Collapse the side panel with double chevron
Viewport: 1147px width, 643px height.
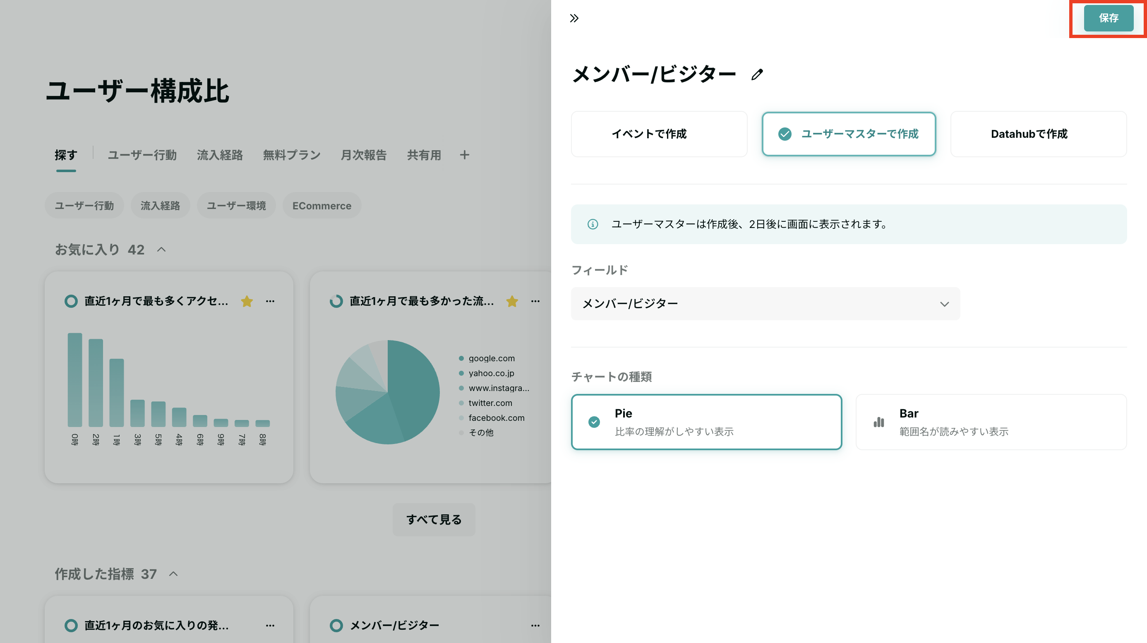pos(574,18)
